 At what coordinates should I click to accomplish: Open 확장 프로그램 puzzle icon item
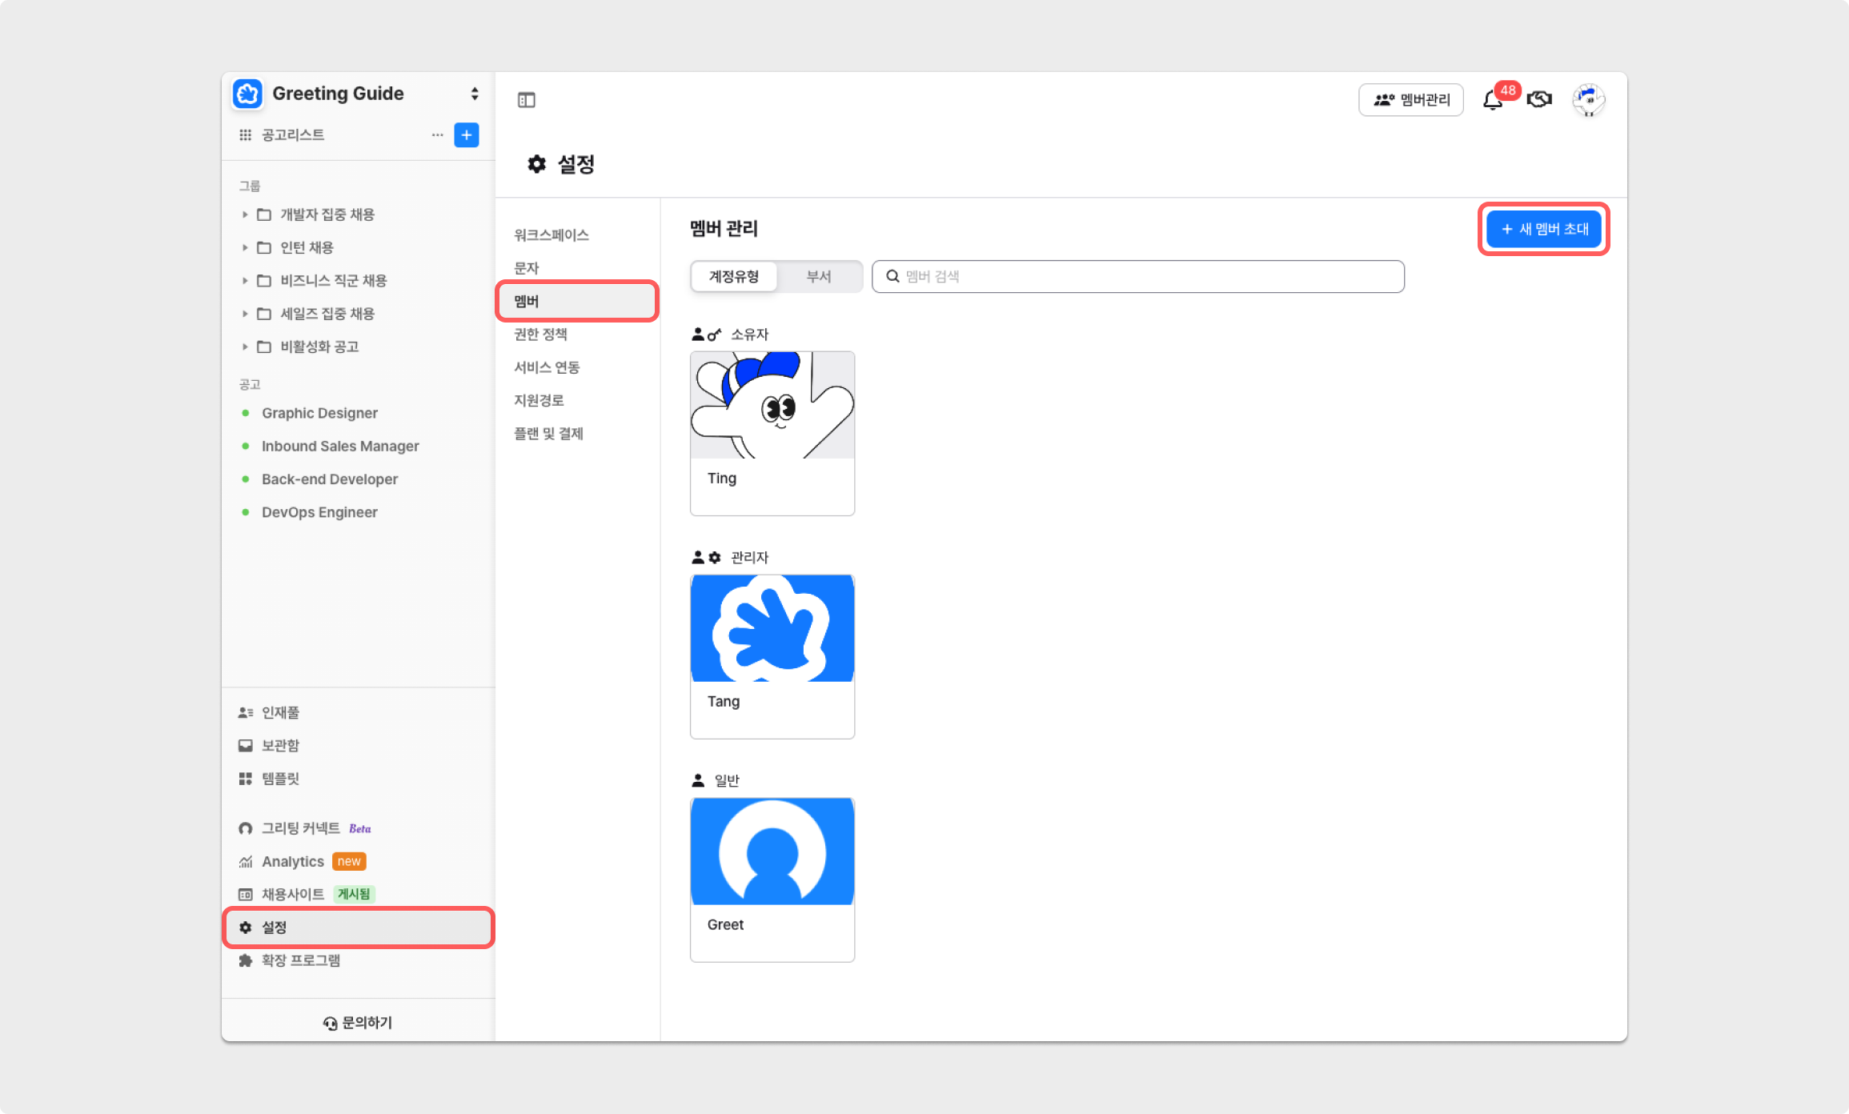pos(300,960)
